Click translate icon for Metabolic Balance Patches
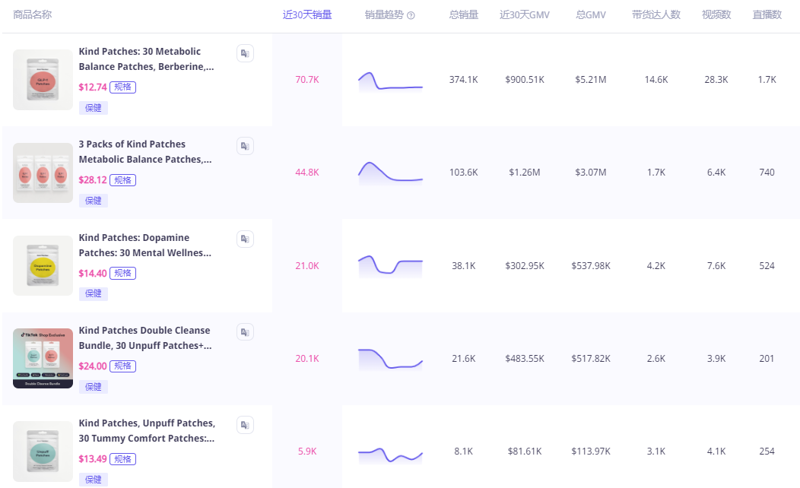The height and width of the screenshot is (488, 800). click(245, 53)
